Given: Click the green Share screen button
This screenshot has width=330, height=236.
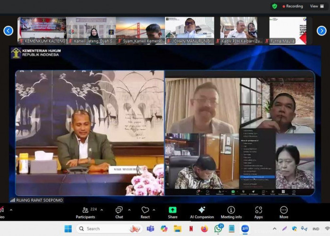Looking at the screenshot, I should point(173,212).
